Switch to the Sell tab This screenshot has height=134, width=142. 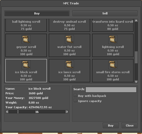pos(105,13)
